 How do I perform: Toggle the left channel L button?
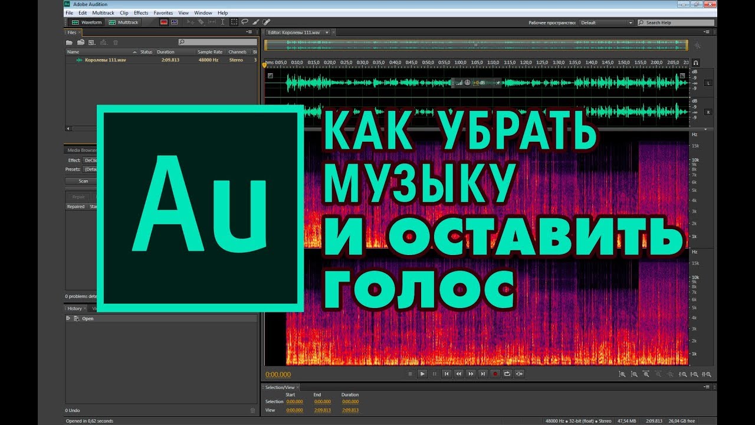pos(708,83)
